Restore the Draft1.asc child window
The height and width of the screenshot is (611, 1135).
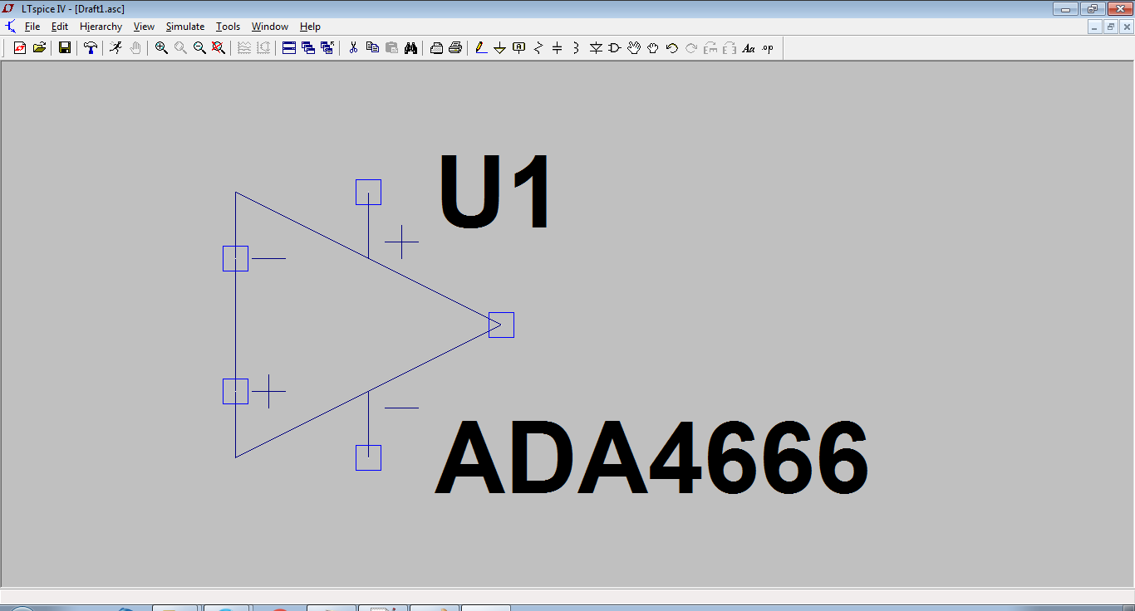tap(1111, 27)
